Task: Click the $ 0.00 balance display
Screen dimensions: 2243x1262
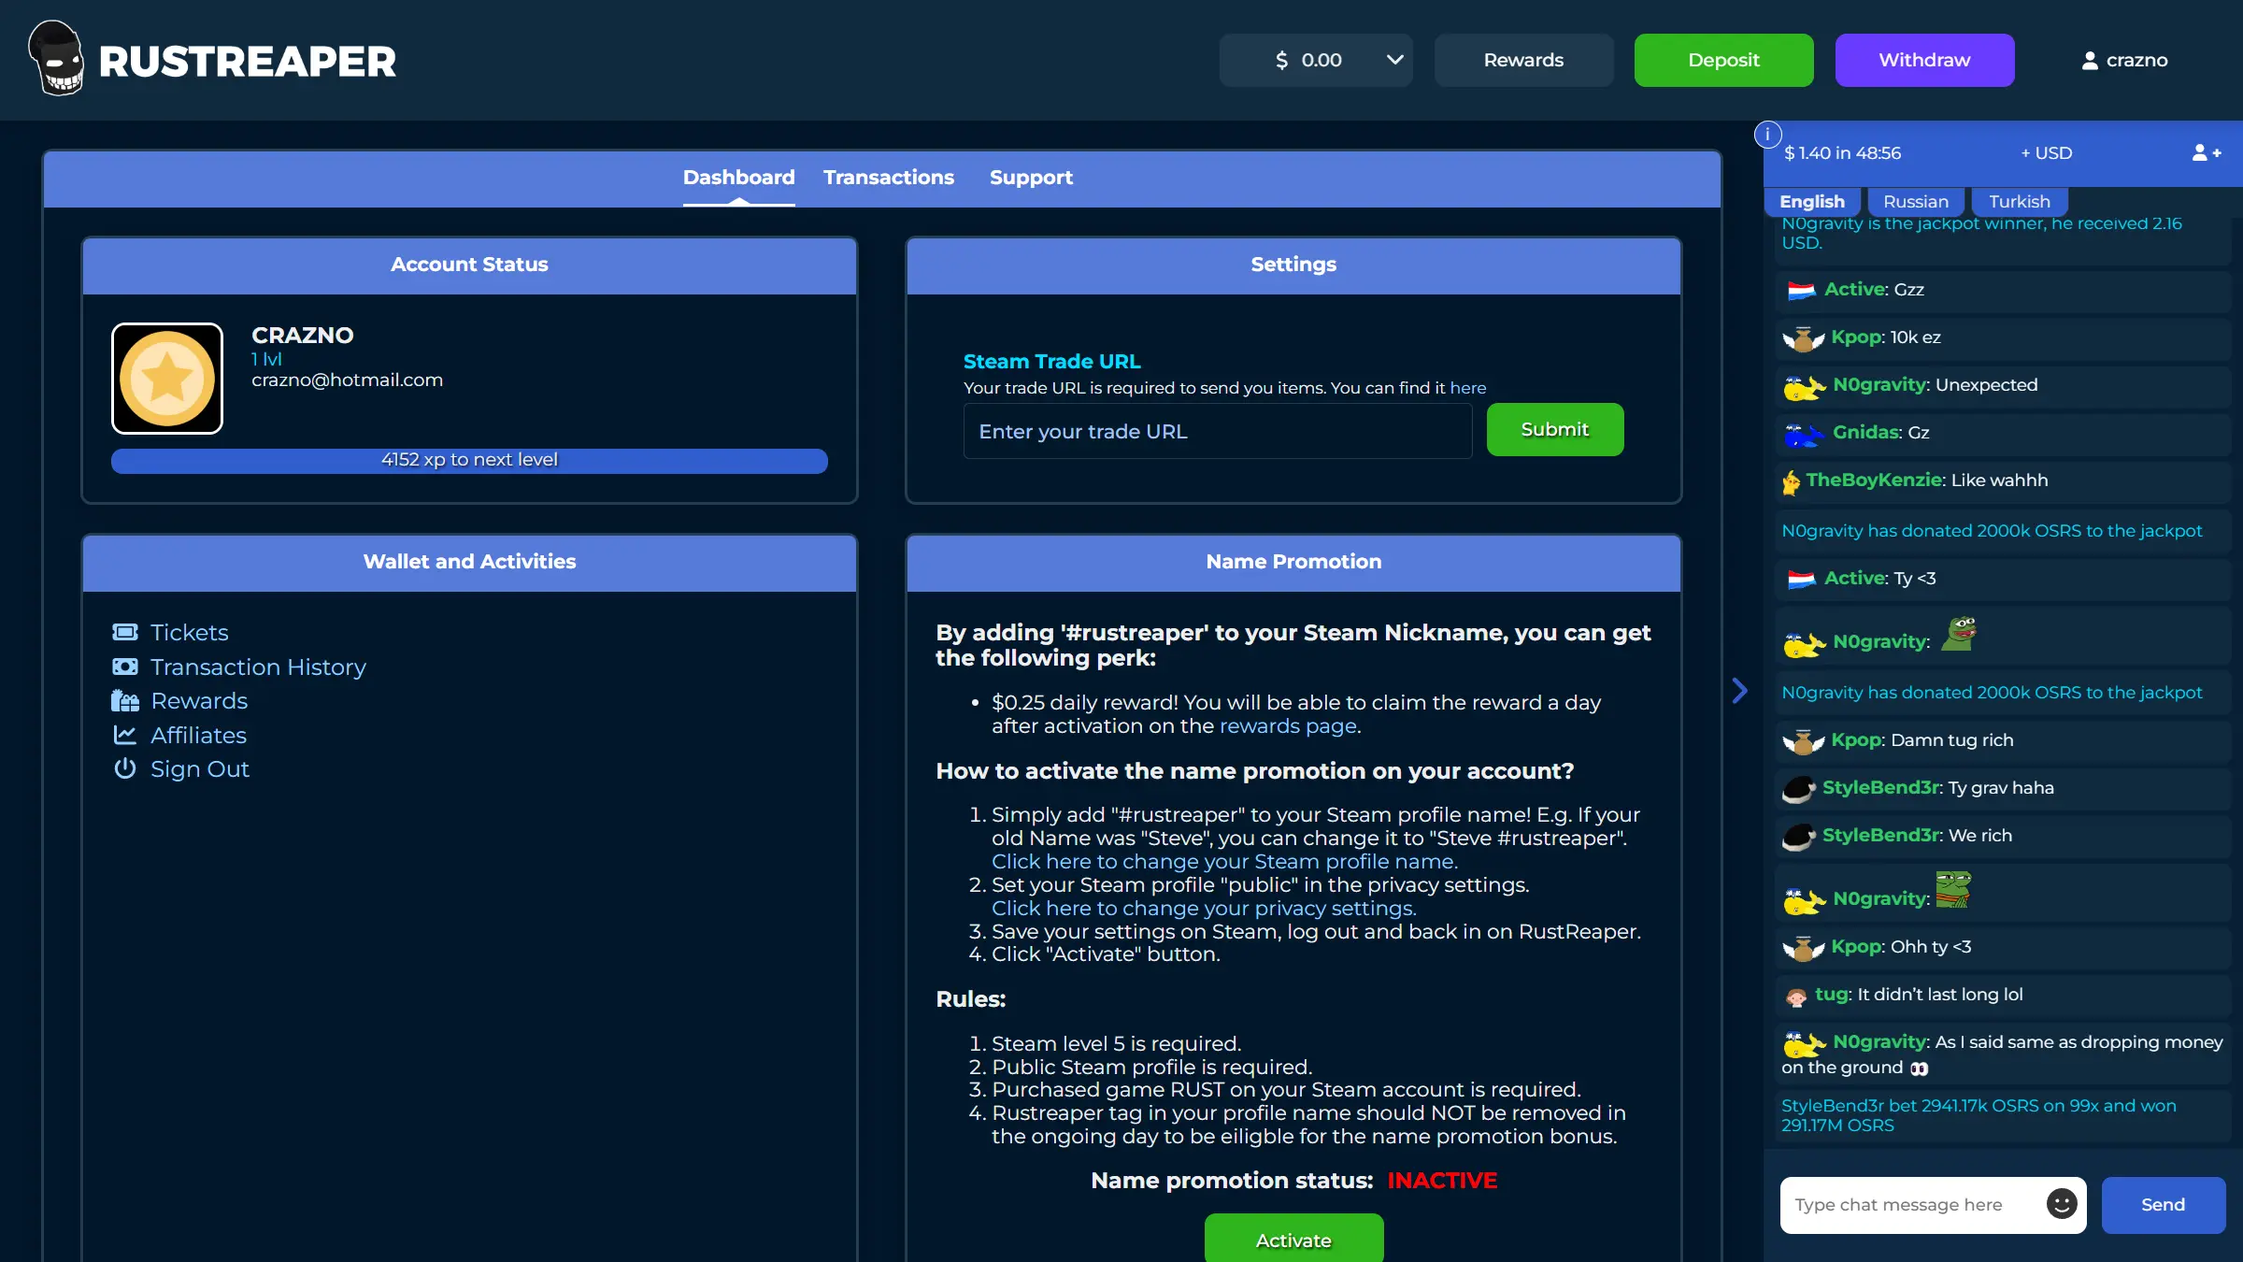Action: pos(1308,60)
